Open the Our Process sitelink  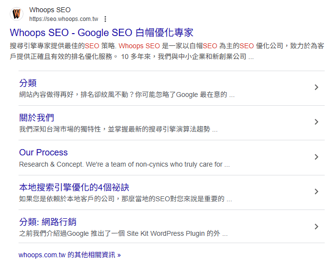43,153
